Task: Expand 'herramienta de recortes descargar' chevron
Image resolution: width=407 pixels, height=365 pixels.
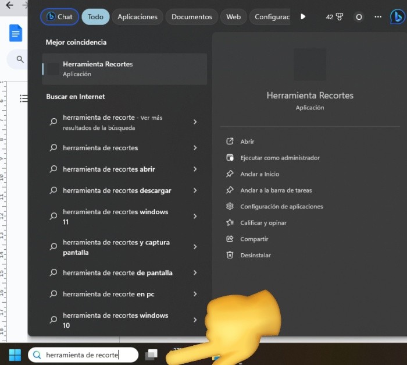Action: click(195, 190)
